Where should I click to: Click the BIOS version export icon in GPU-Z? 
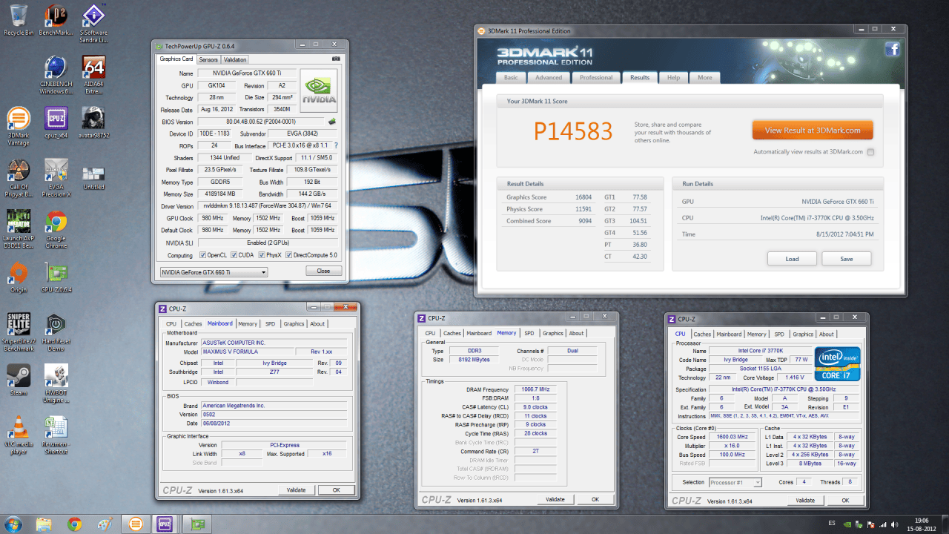tap(333, 121)
